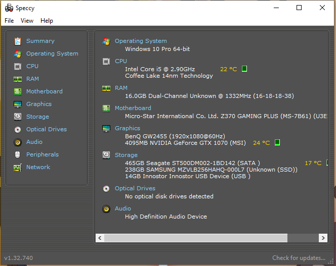Select Operating System in the sidebar
The width and height of the screenshot is (336, 266).
[x=52, y=54]
